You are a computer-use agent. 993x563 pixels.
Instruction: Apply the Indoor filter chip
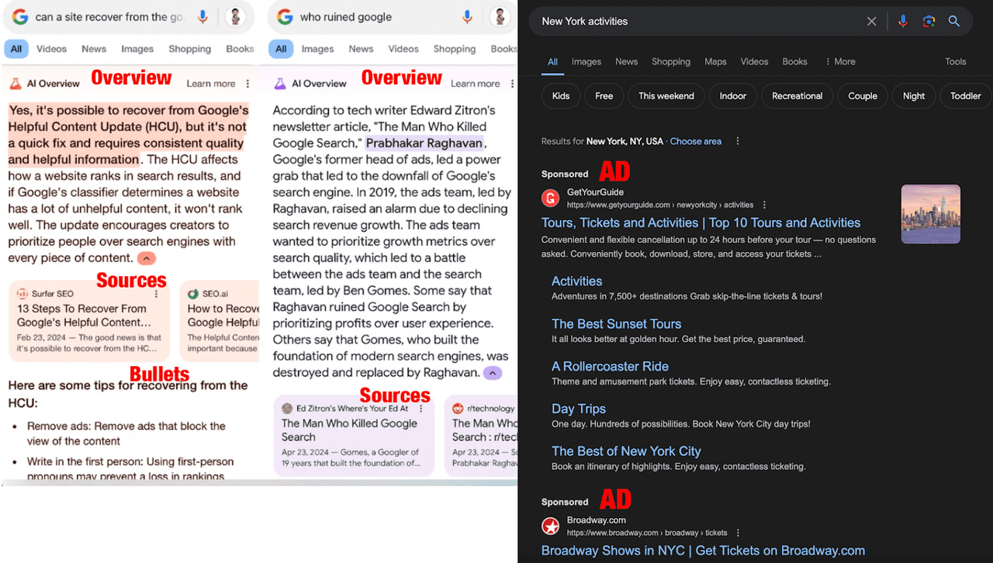click(x=733, y=96)
